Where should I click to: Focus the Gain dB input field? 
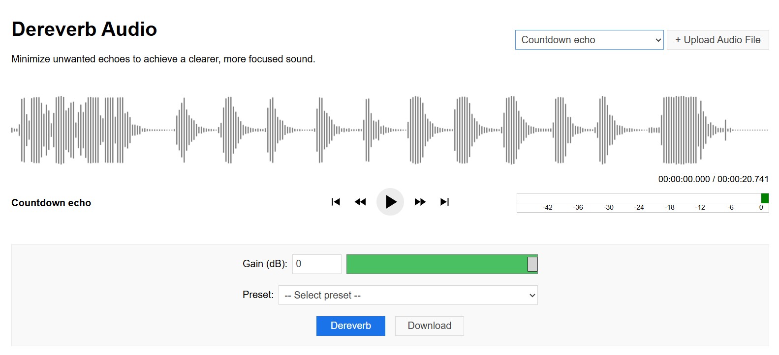pos(316,264)
